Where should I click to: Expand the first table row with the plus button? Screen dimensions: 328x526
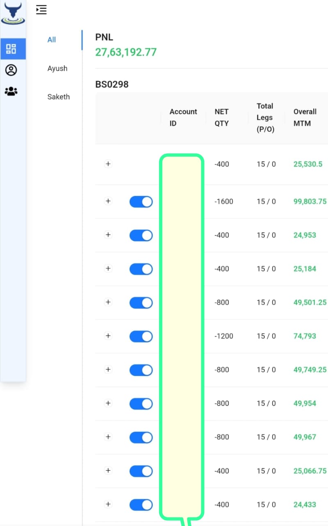click(x=108, y=164)
